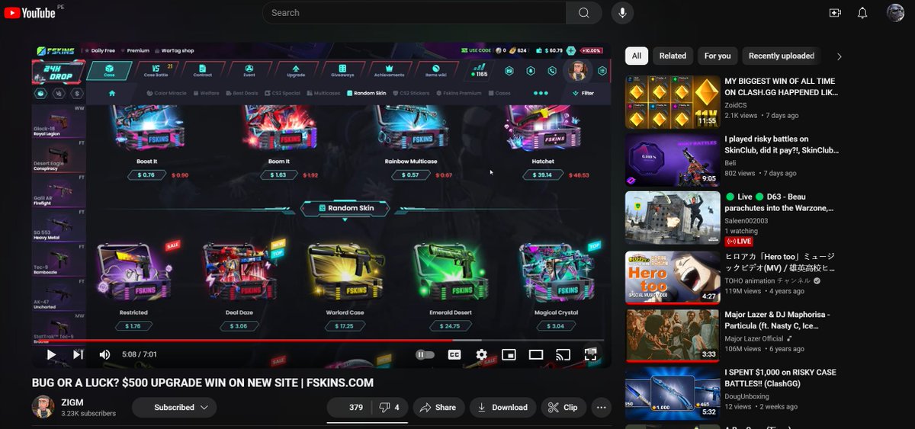Select the For you filter chip

tap(718, 56)
